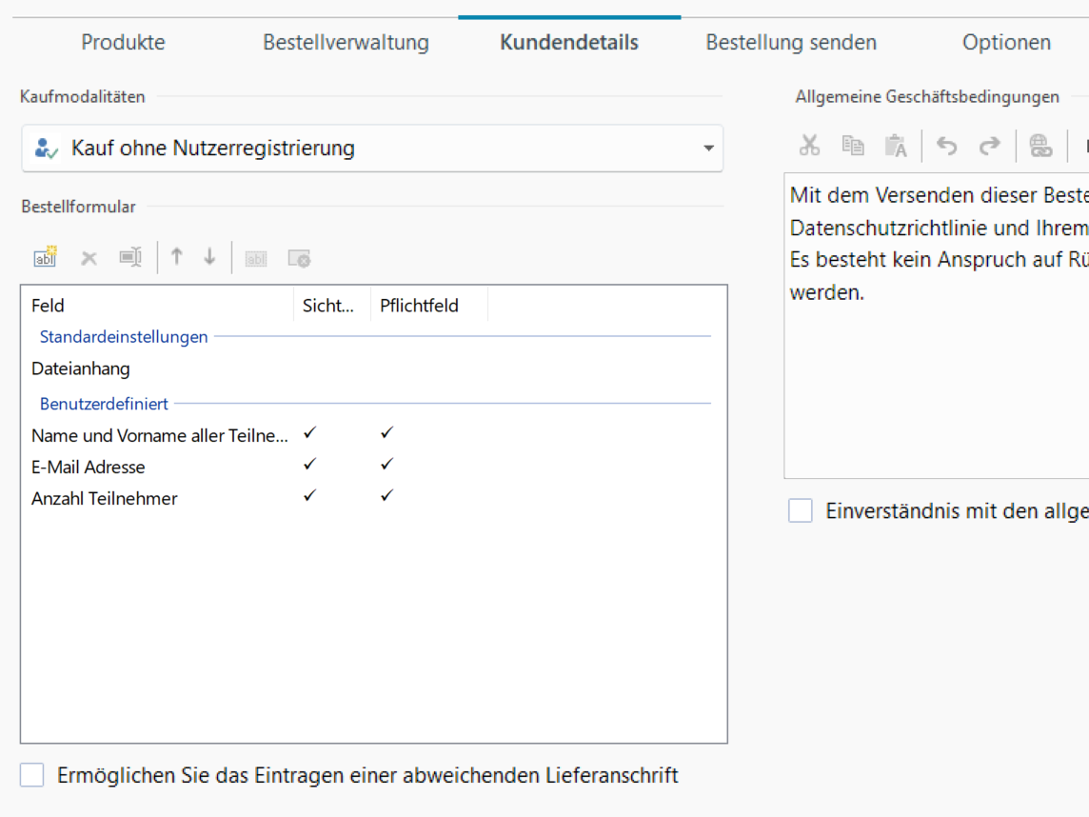Tick the Einverständnis mit den allgemeinen checkbox
1089x817 pixels.
tap(801, 511)
